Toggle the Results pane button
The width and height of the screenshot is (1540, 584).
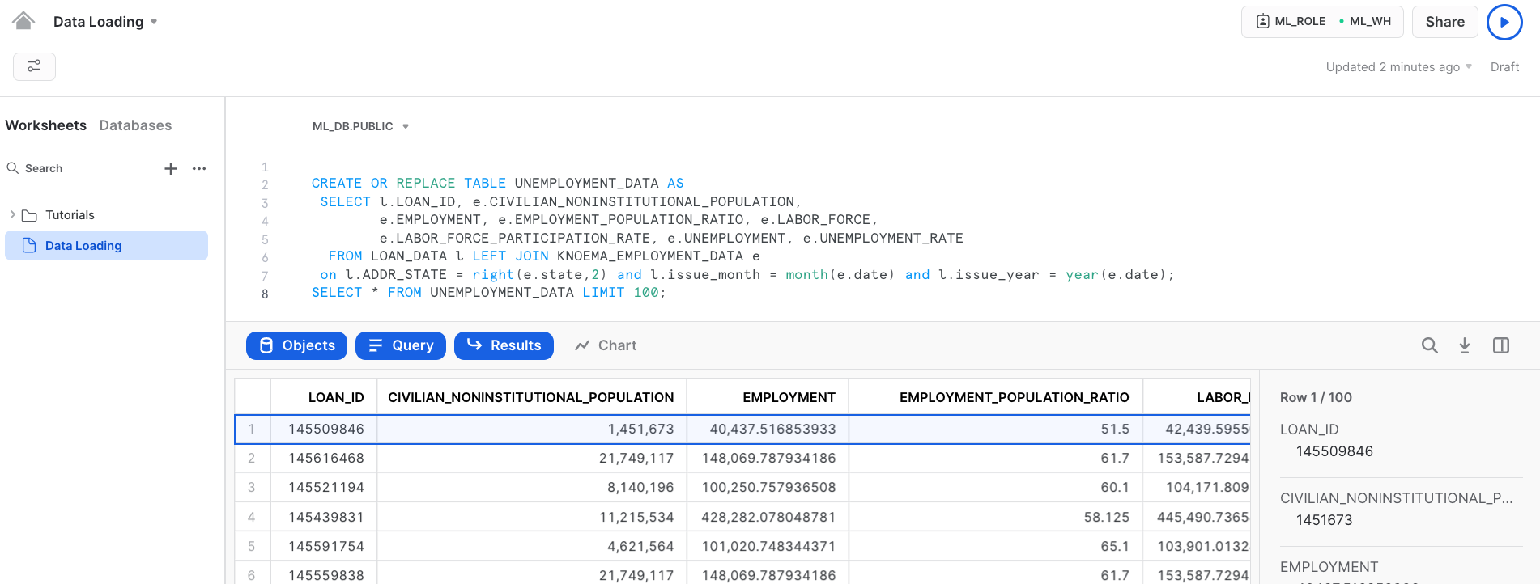click(x=504, y=345)
